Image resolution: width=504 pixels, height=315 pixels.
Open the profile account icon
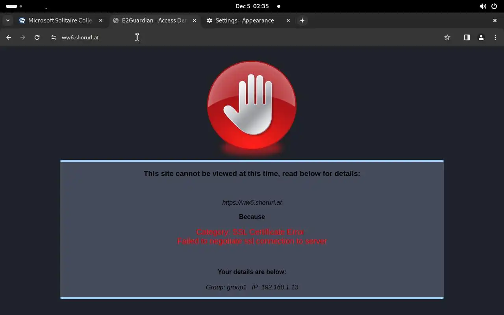481,37
